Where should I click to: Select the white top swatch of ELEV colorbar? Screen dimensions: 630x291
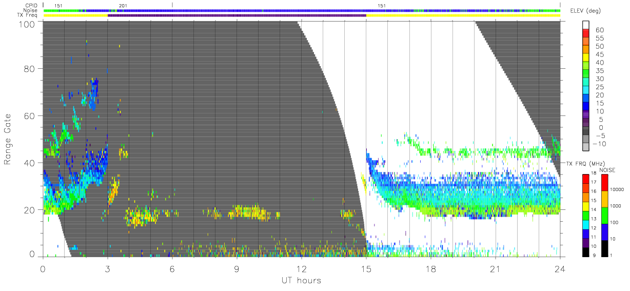click(586, 25)
